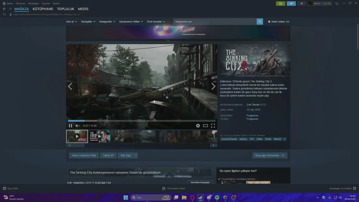Viewport: 359px width, 202px height.
Task: Open The Sinking City collection banner
Action: 140,173
